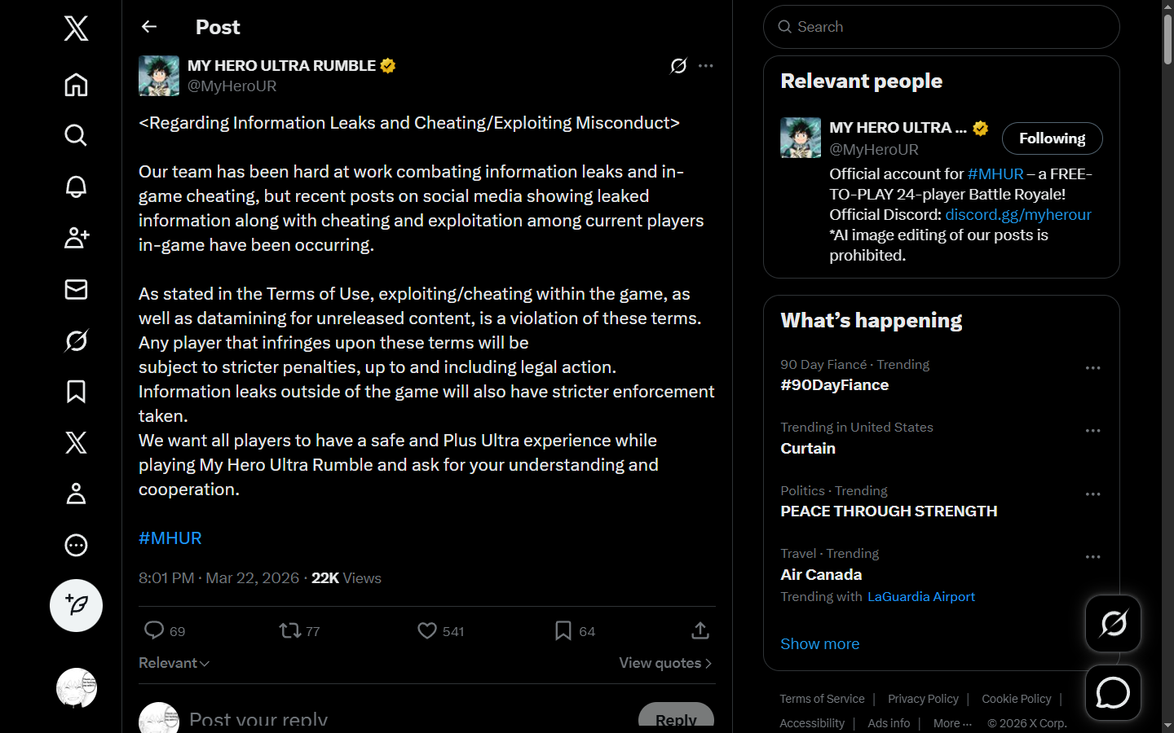This screenshot has width=1174, height=733.
Task: Open discord.gg/myherour link
Action: coord(1017,214)
